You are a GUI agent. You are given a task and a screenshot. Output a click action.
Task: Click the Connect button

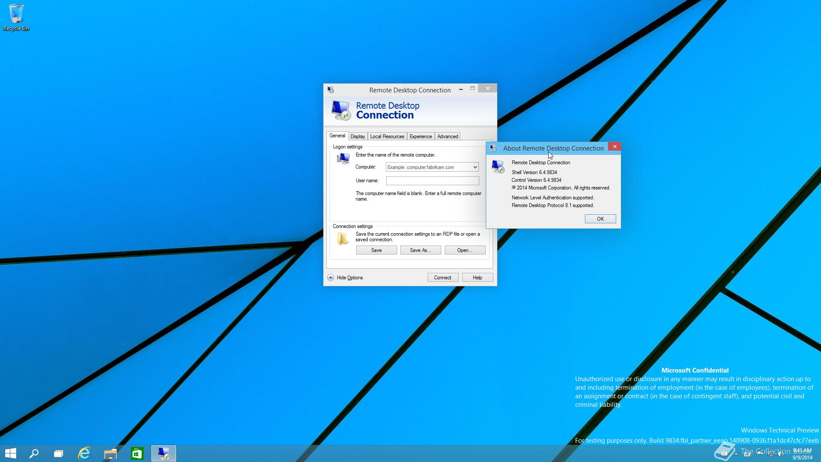[443, 278]
